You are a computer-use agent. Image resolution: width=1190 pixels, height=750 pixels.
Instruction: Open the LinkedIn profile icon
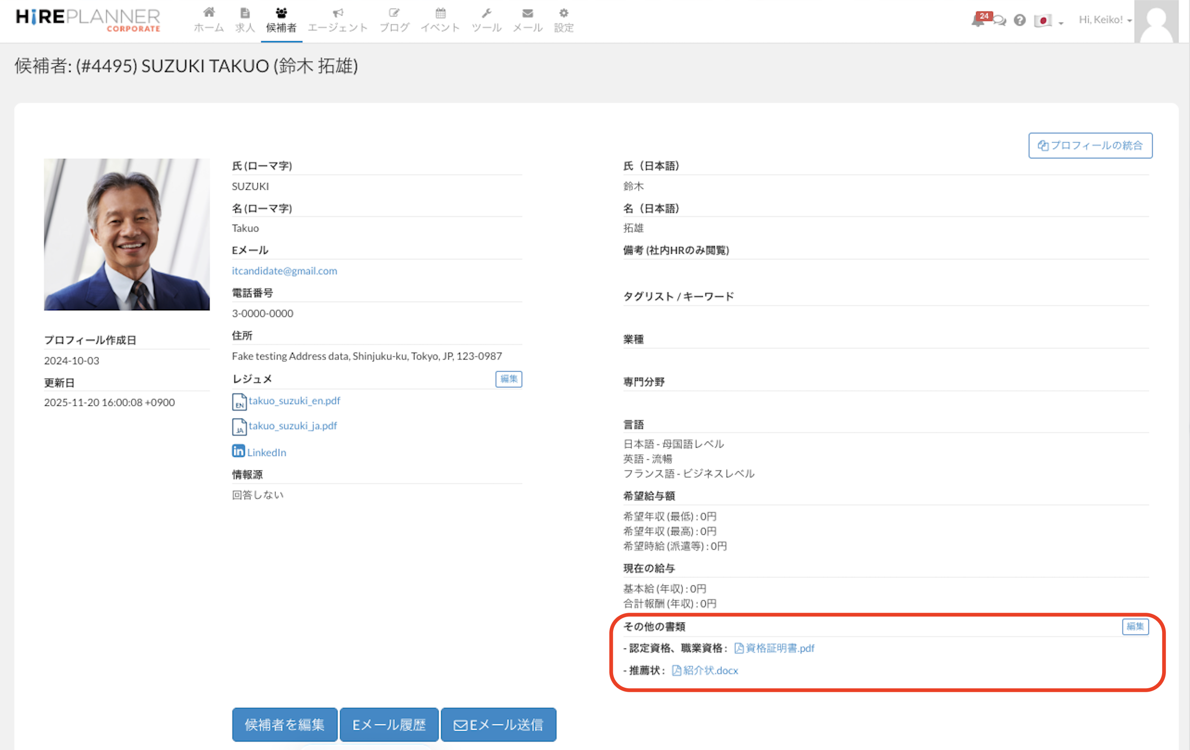[x=238, y=451]
